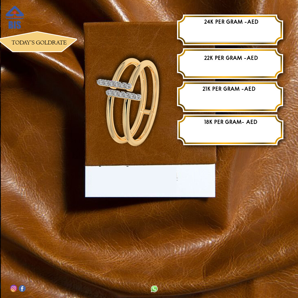
Task: Open the Instagram icon
Action: pyautogui.click(x=14, y=288)
